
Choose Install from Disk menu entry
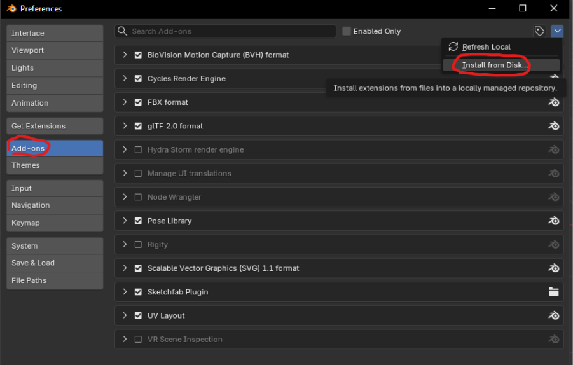(501, 65)
